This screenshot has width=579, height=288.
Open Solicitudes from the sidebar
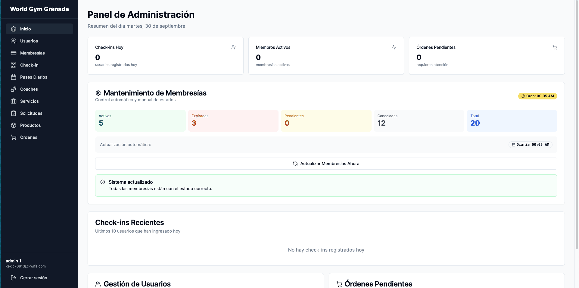tap(31, 113)
